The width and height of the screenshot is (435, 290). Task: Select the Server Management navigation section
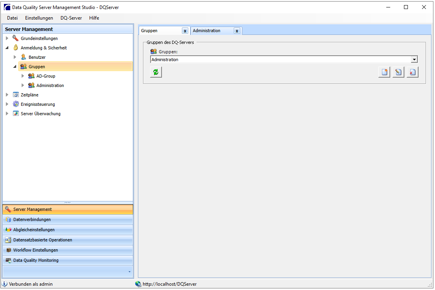tap(68, 210)
